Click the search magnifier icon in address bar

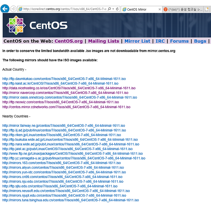click(x=109, y=9)
